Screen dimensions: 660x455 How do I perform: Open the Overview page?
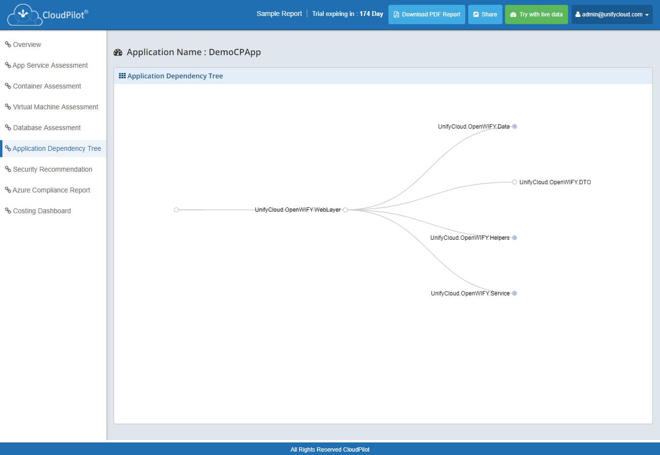pyautogui.click(x=27, y=44)
